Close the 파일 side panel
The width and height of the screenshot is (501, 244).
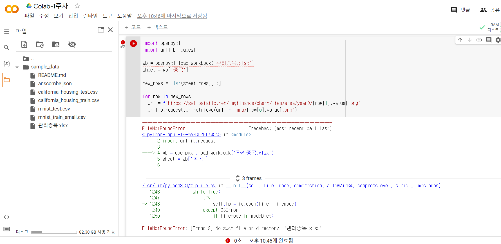(x=110, y=30)
